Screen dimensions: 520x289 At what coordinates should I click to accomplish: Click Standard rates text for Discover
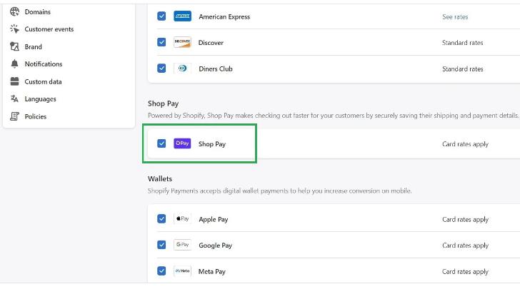(x=463, y=43)
